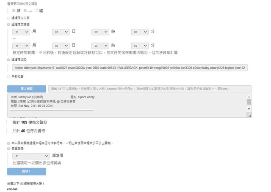Click the PTT article URL input box

[150, 89]
